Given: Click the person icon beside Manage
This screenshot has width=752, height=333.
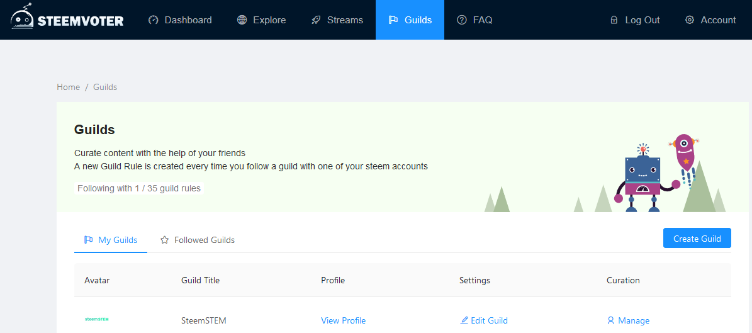Looking at the screenshot, I should [x=610, y=320].
